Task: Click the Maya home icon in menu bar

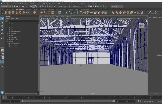Action: click(x=1, y=4)
